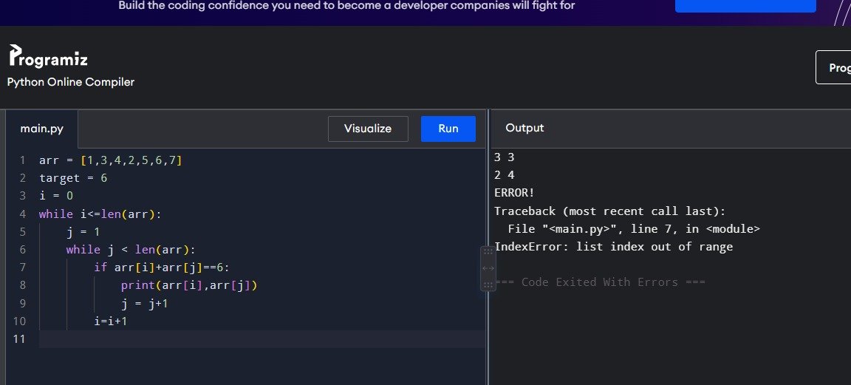Click the 'while j < len(arr):' line
851x385 pixels.
point(131,250)
